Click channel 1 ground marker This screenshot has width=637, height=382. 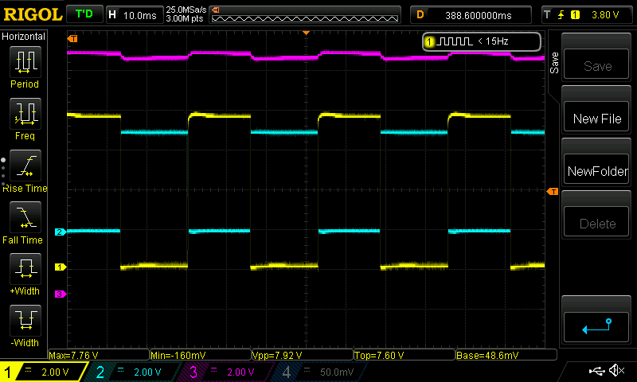click(61, 267)
